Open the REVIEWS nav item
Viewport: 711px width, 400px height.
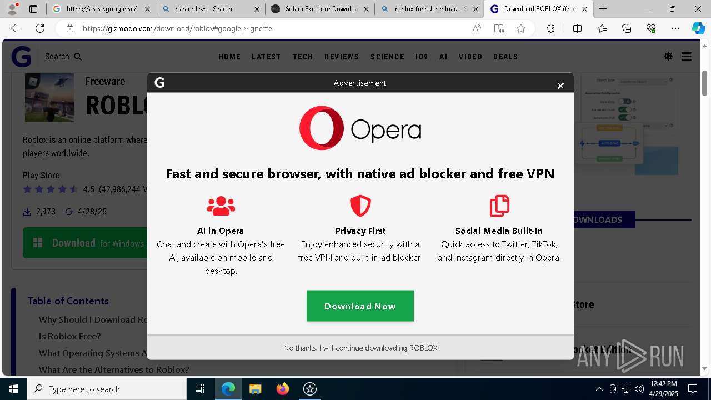(342, 57)
